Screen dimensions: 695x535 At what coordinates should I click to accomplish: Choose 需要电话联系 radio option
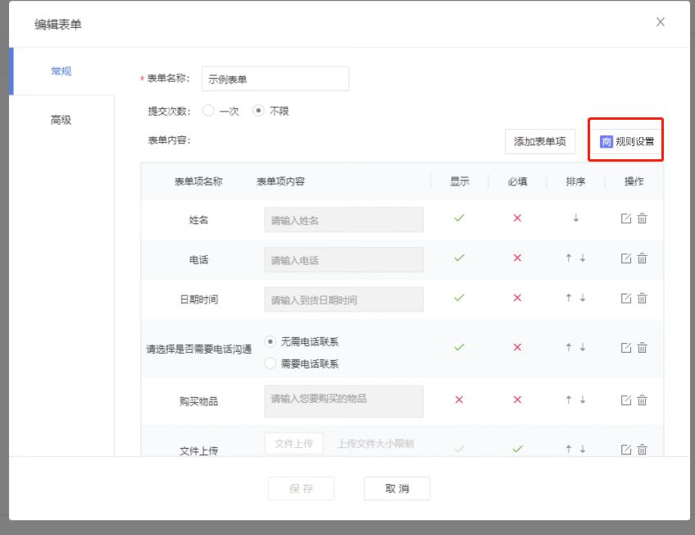pos(270,364)
